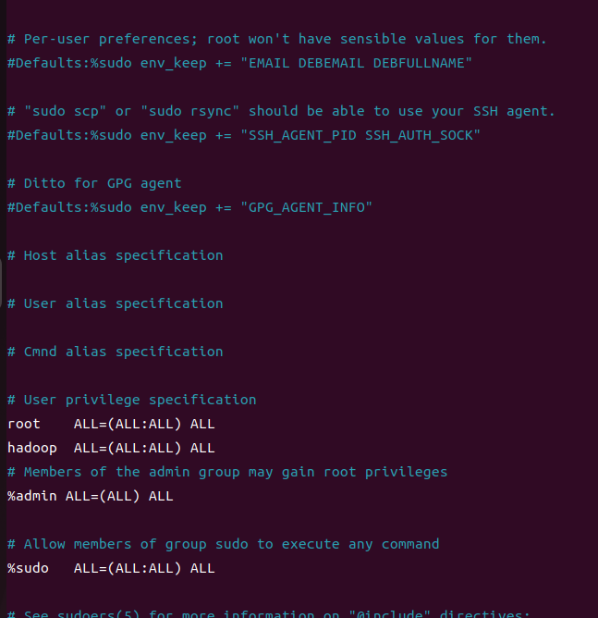Image resolution: width=598 pixels, height=618 pixels.
Task: Click the SSH_AGENT_PID SSH_AUTH_SOCK env_keep line
Action: 244,135
